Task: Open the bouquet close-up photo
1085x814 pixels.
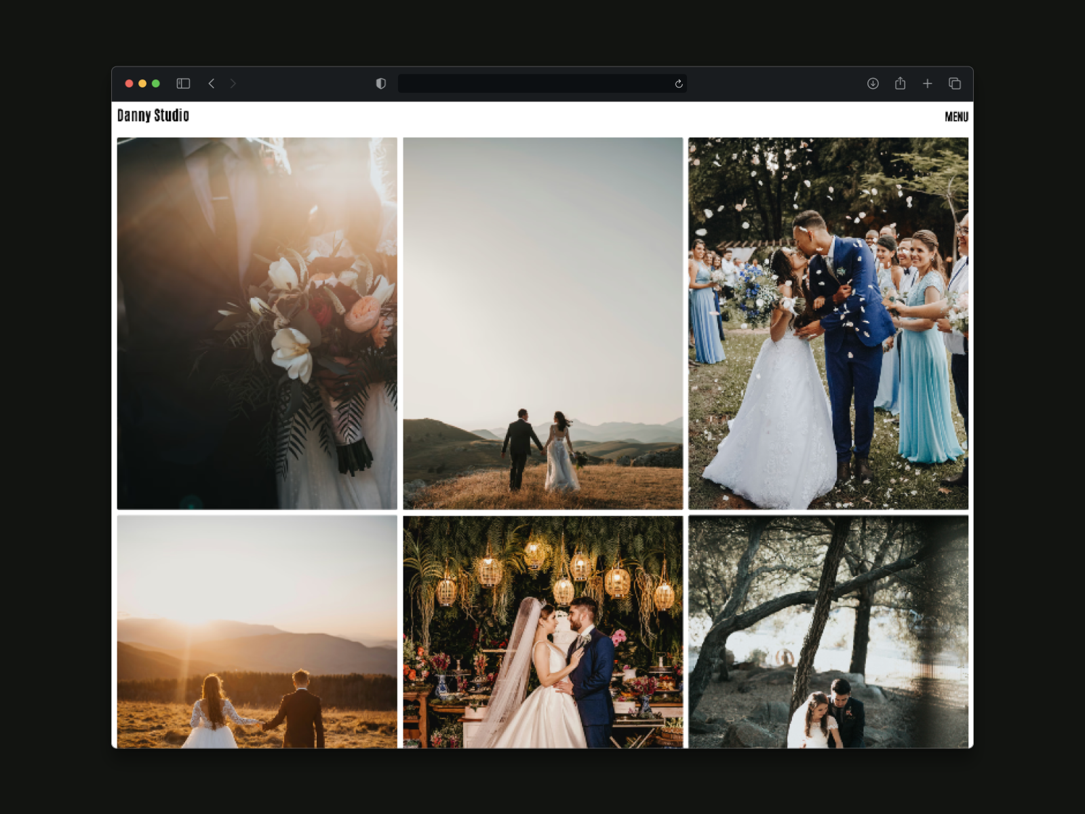Action: click(x=257, y=324)
